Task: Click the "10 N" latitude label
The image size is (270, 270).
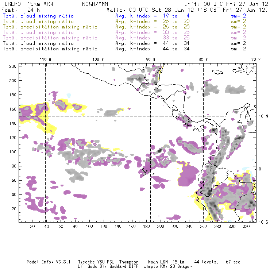Action: (x=263, y=116)
